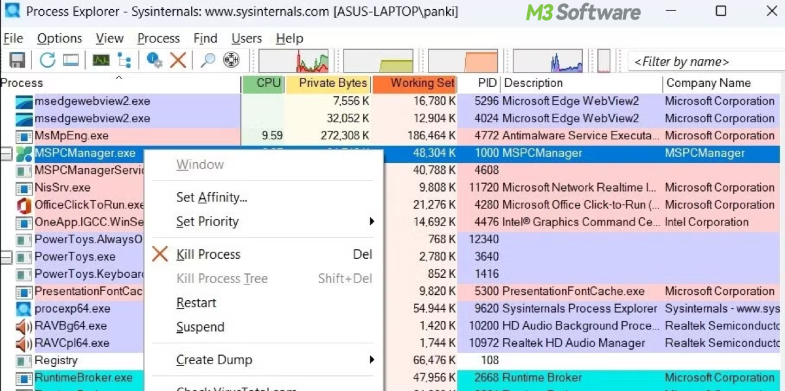This screenshot has width=785, height=391.
Task: Open the Options menu
Action: click(60, 39)
